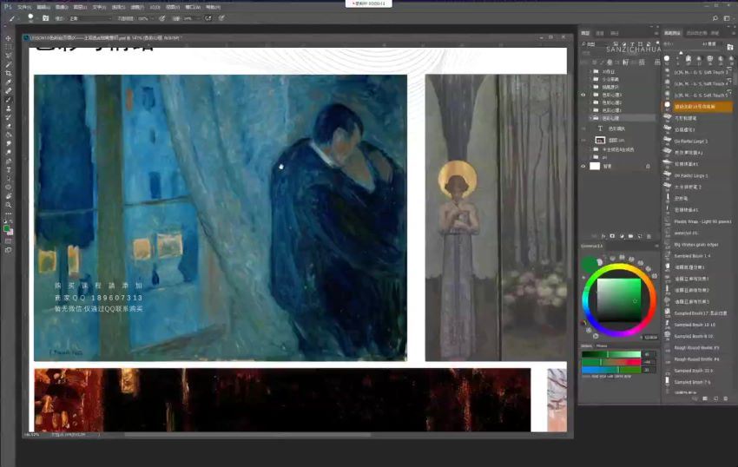Open the 图像 (Image) menu
Image resolution: width=738 pixels, height=467 pixels.
point(62,7)
